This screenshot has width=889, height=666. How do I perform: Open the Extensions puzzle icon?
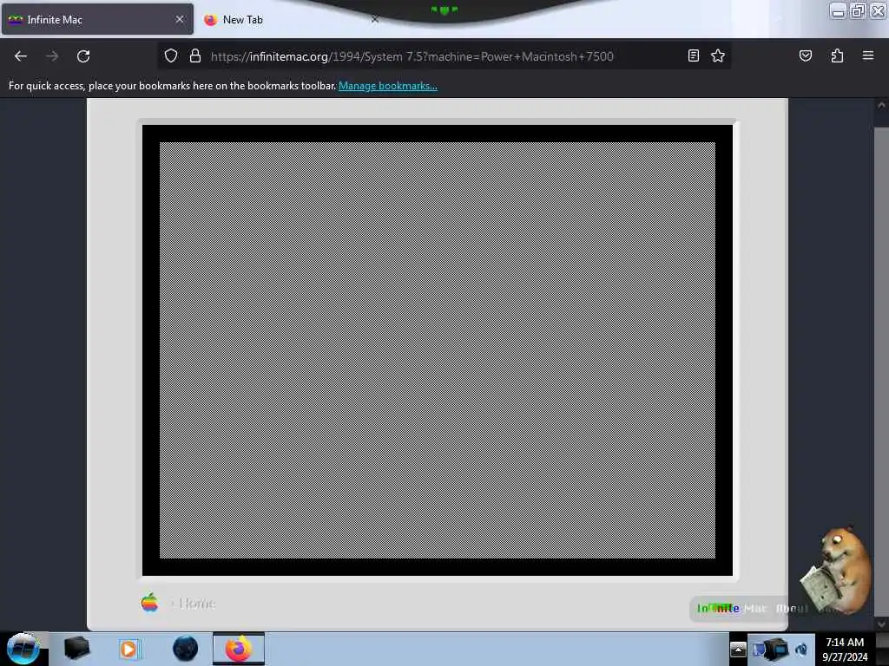pos(837,55)
